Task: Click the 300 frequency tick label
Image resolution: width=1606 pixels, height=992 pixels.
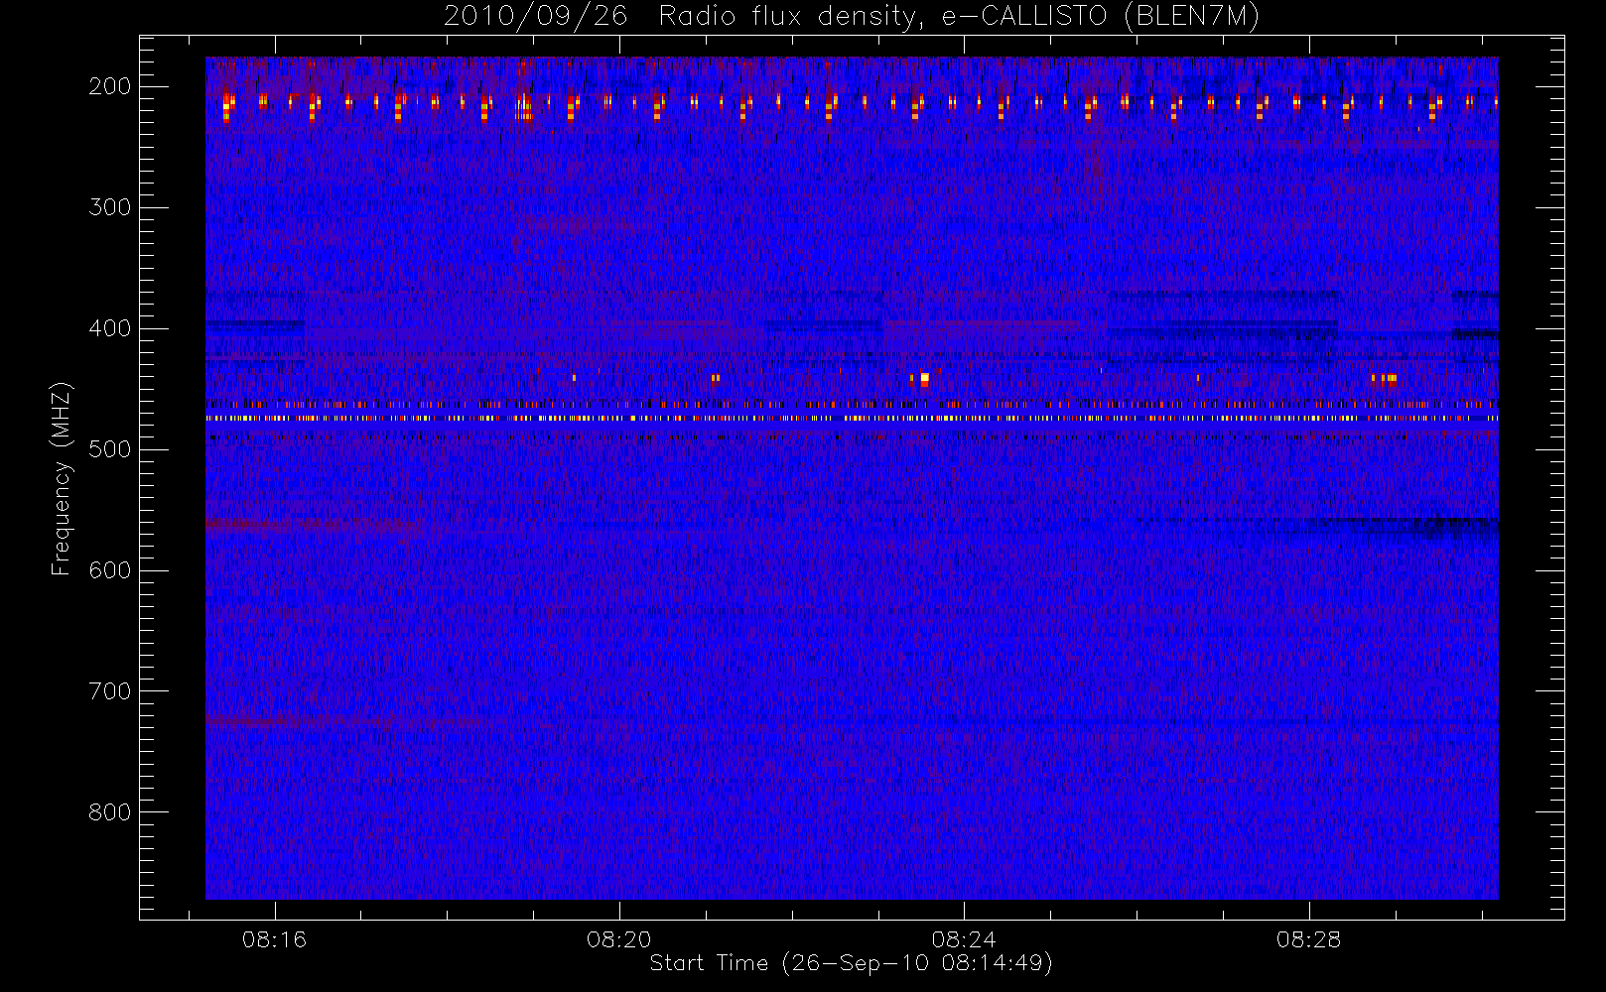Action: click(109, 207)
